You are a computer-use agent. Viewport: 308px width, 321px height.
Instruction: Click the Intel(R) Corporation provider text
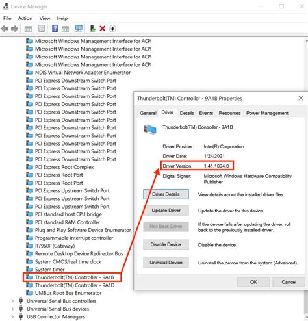click(224, 146)
